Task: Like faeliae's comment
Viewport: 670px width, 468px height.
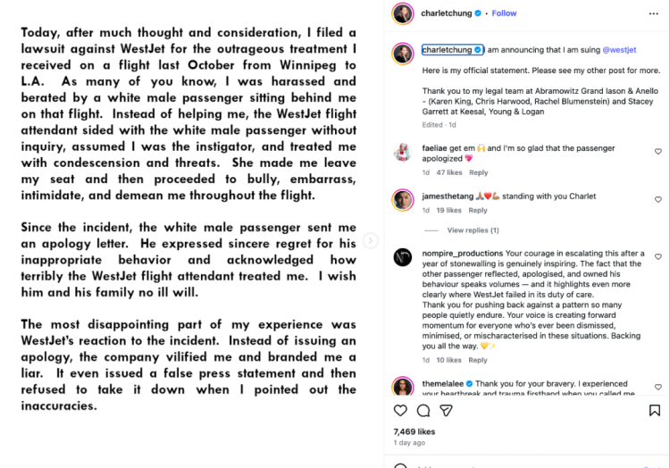Action: tap(658, 152)
